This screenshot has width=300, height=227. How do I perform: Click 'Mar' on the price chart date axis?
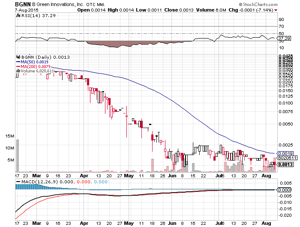37,176
